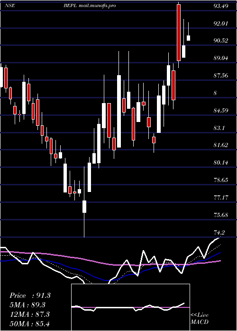
Task: Select the 78.65 price axis label
Action: click(221, 180)
